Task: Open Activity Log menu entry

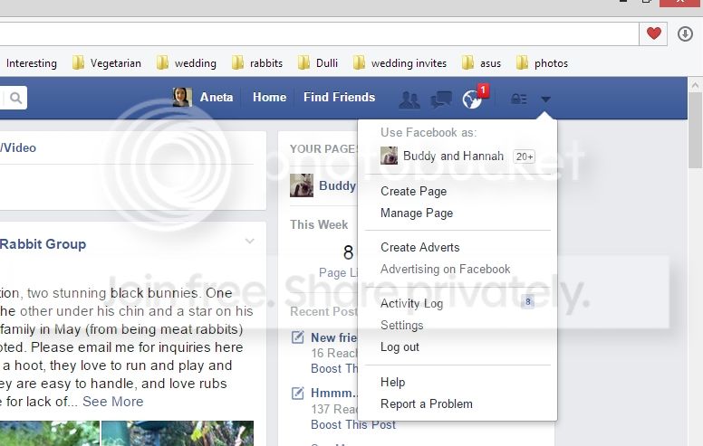Action: click(x=411, y=303)
